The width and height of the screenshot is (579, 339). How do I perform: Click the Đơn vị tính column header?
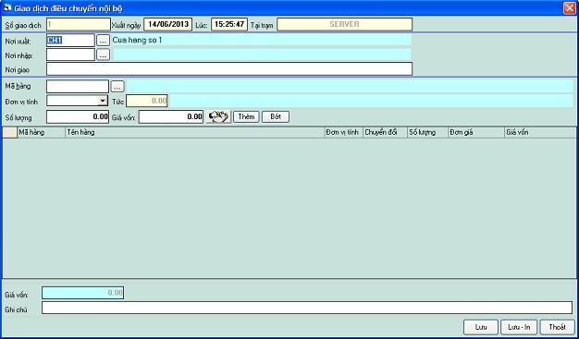344,132
